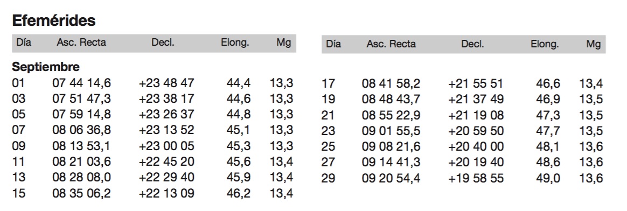Click day 17 in right table

point(328,84)
